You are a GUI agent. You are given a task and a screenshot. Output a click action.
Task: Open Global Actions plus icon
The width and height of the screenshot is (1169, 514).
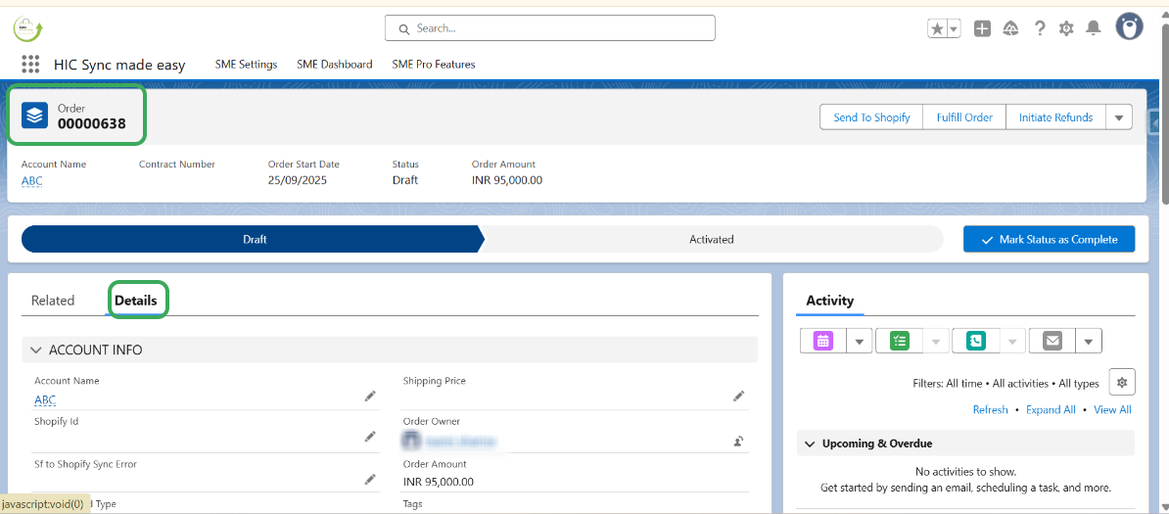(983, 28)
